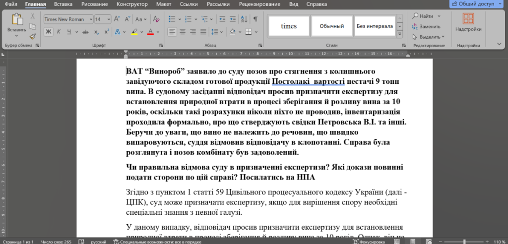Activate the Format Painter brush
Viewport: 508px width, 244px height.
33,36
